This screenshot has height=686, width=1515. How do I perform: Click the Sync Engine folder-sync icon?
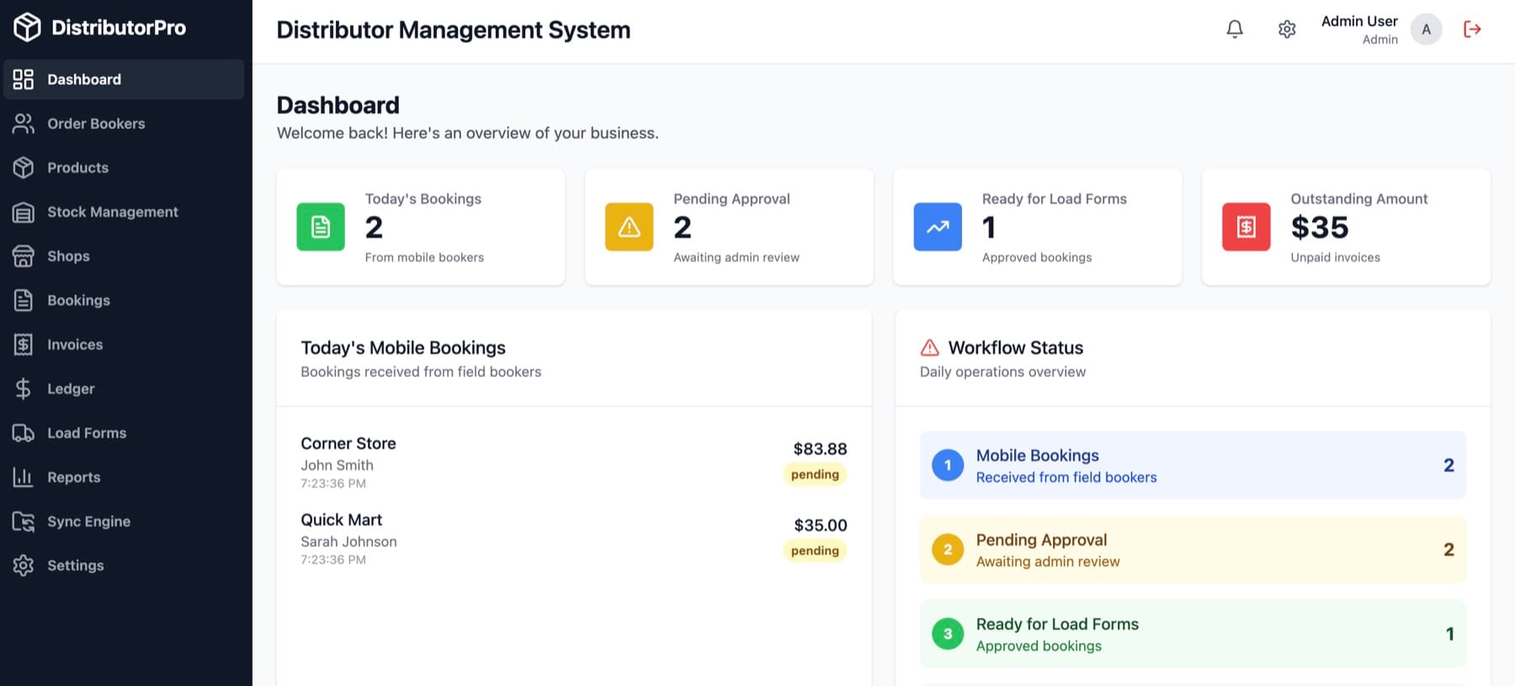point(24,521)
